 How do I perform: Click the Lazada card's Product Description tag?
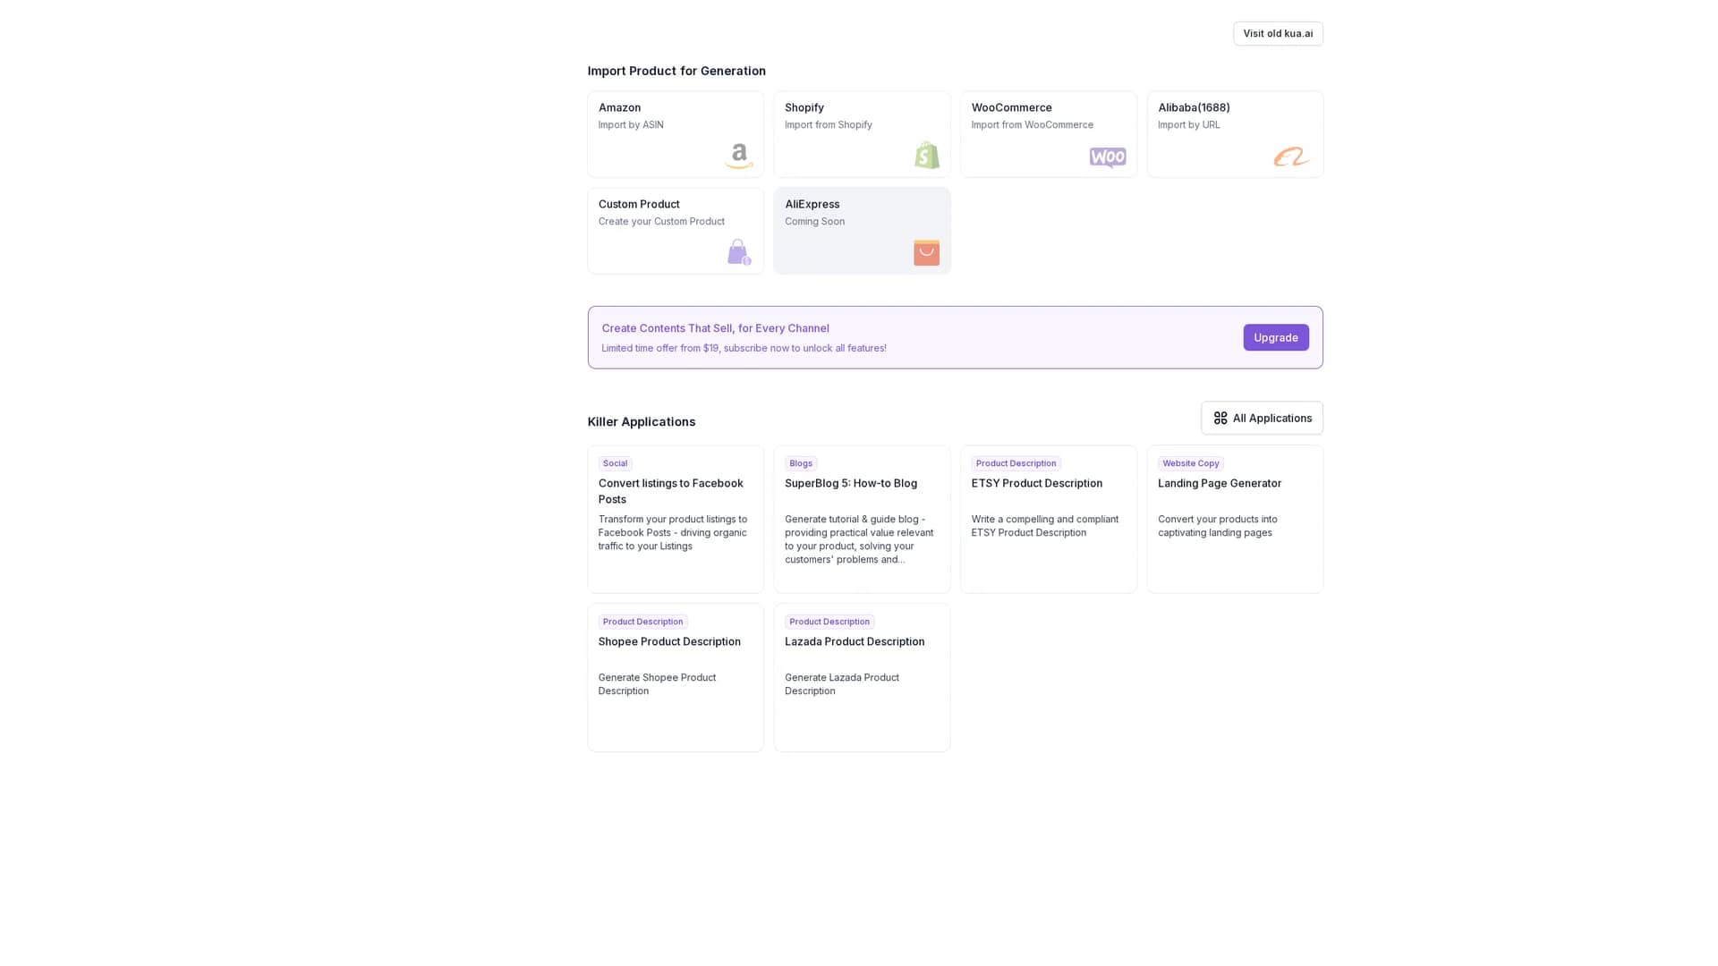829,622
